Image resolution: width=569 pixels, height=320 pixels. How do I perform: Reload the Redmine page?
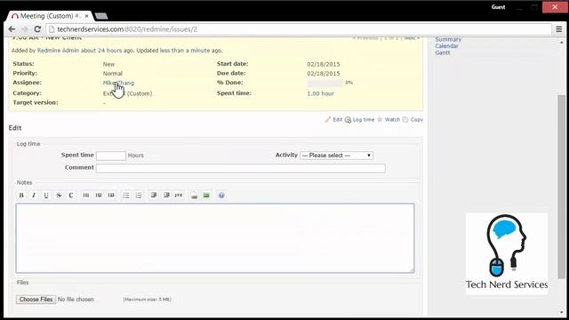[37, 29]
